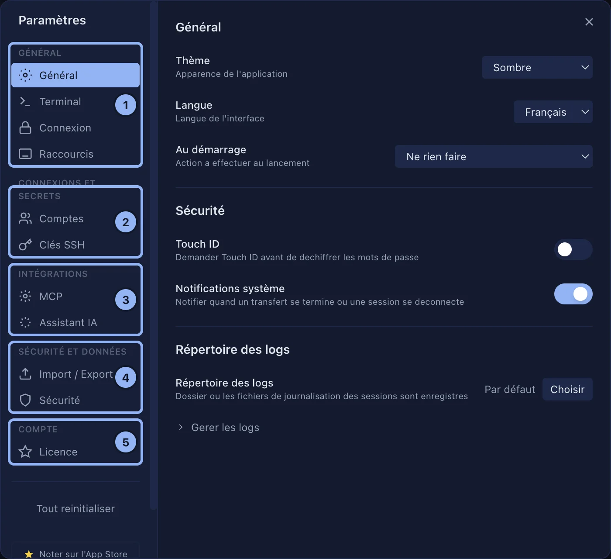The width and height of the screenshot is (611, 559).
Task: Turn off the Notifications système switch
Action: [573, 294]
